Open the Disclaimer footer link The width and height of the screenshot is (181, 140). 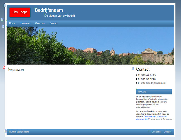coord(156,132)
